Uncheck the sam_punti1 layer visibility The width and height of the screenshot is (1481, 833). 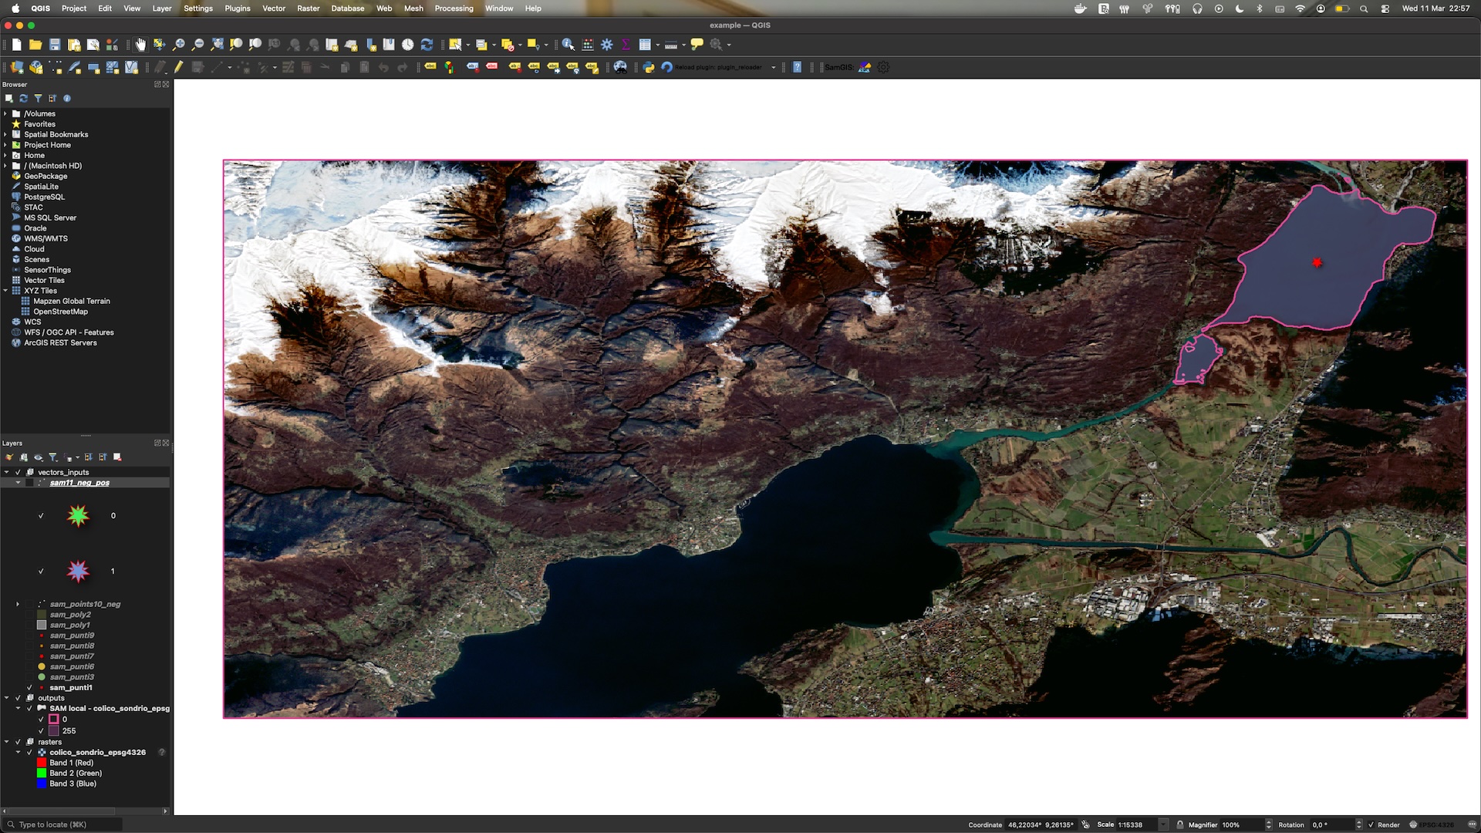[x=29, y=687]
